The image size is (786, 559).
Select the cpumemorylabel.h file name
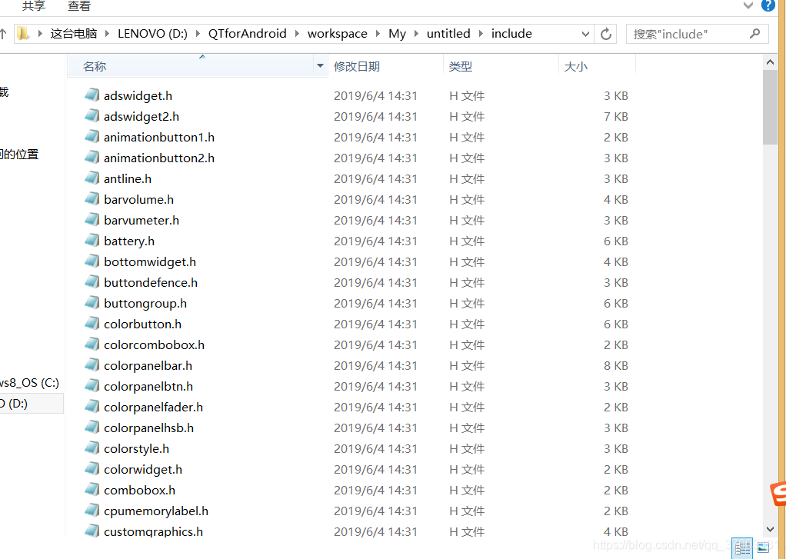tap(156, 511)
